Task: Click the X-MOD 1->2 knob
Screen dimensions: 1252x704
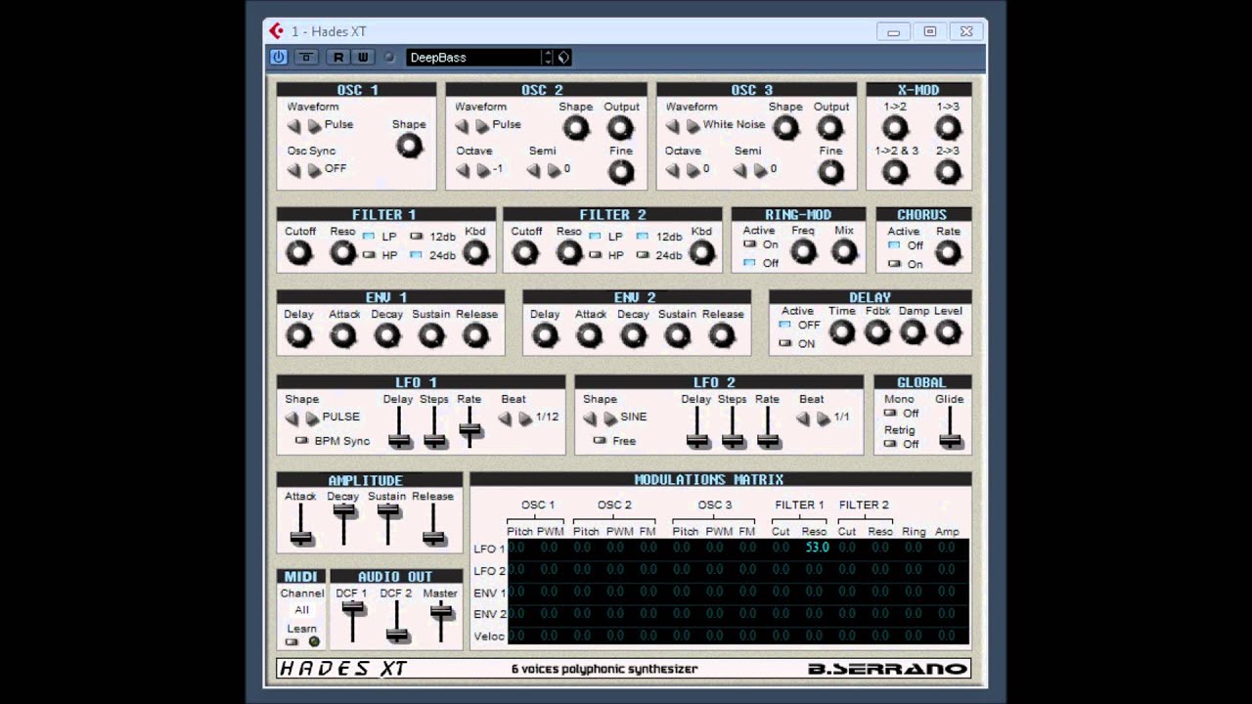Action: pyautogui.click(x=895, y=127)
